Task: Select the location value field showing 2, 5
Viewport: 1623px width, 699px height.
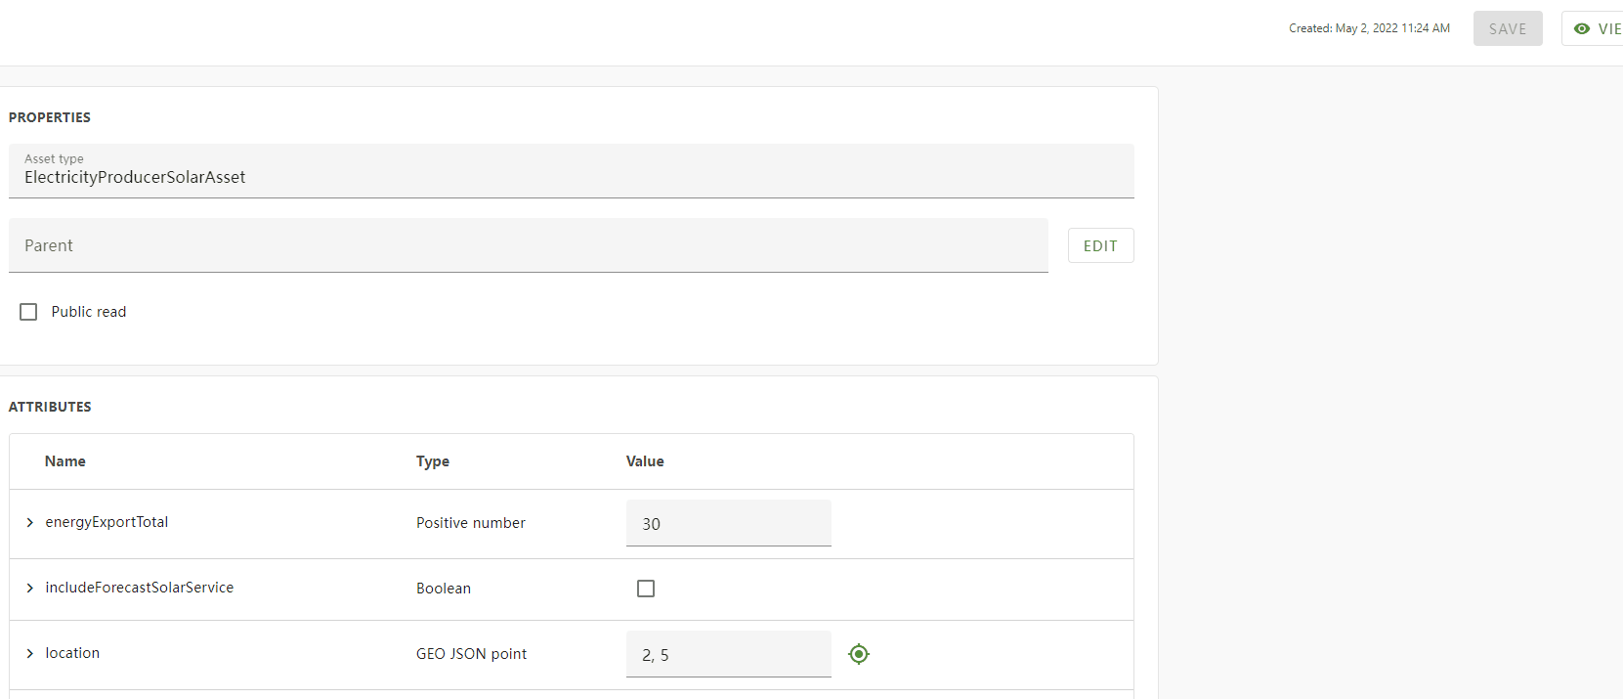Action: click(728, 653)
